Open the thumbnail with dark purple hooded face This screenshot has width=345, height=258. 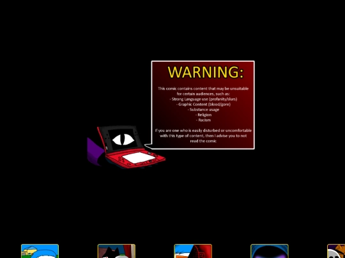tap(270, 251)
